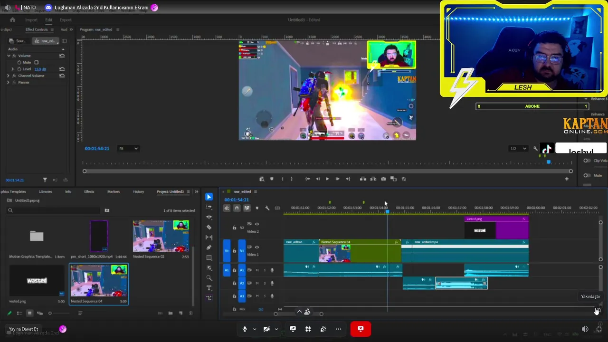Select the Slip tool

click(209, 237)
